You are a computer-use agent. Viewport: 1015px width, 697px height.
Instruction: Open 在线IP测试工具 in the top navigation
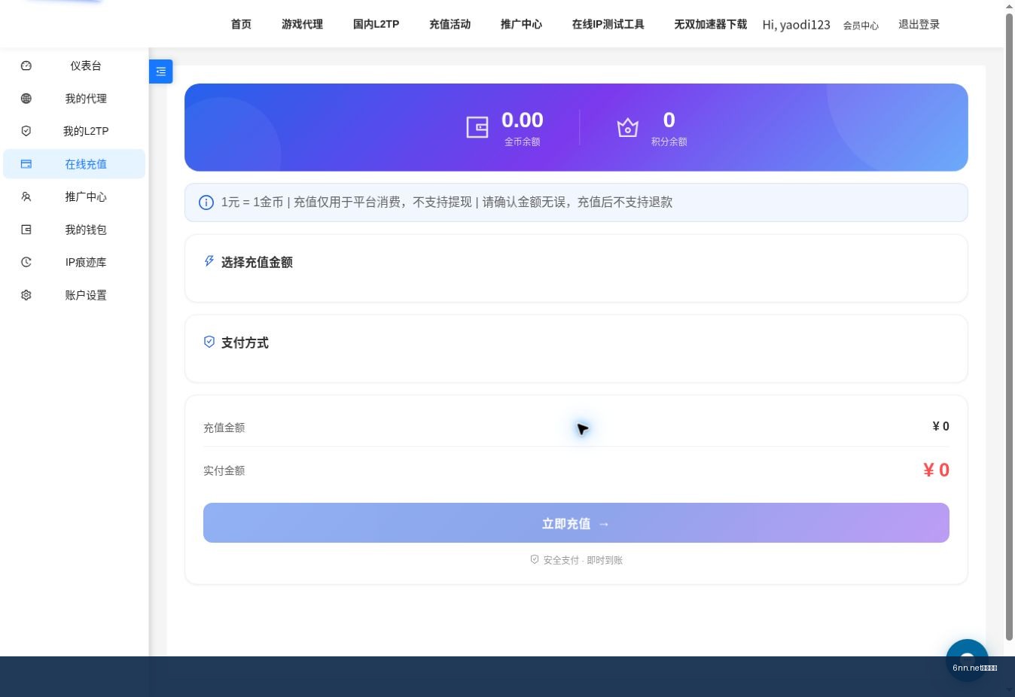608,24
